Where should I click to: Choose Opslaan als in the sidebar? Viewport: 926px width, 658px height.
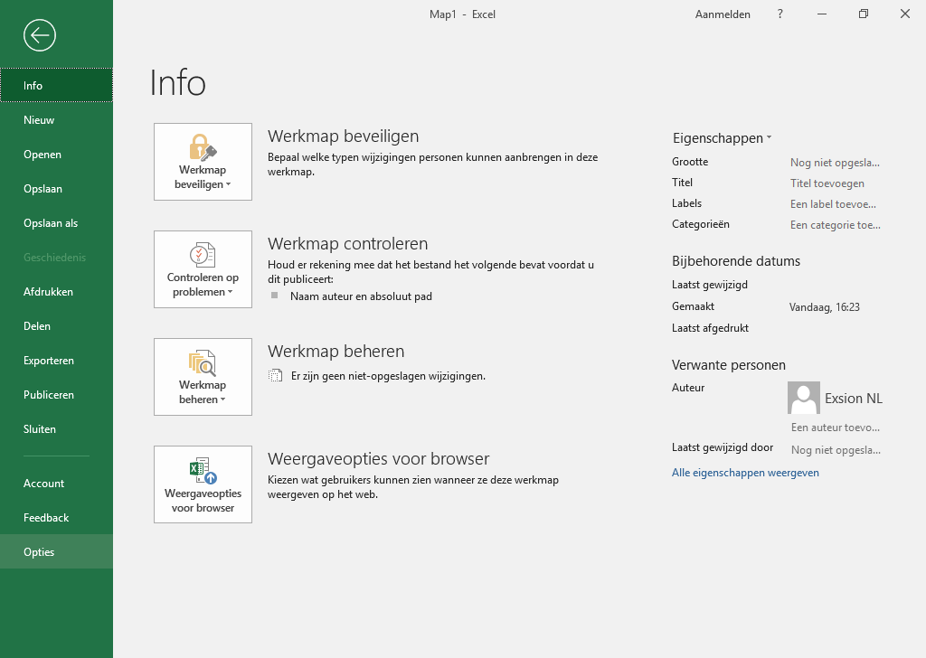coord(56,223)
